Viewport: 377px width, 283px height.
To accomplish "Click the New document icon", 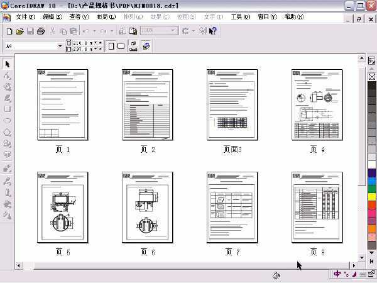I will [9, 31].
